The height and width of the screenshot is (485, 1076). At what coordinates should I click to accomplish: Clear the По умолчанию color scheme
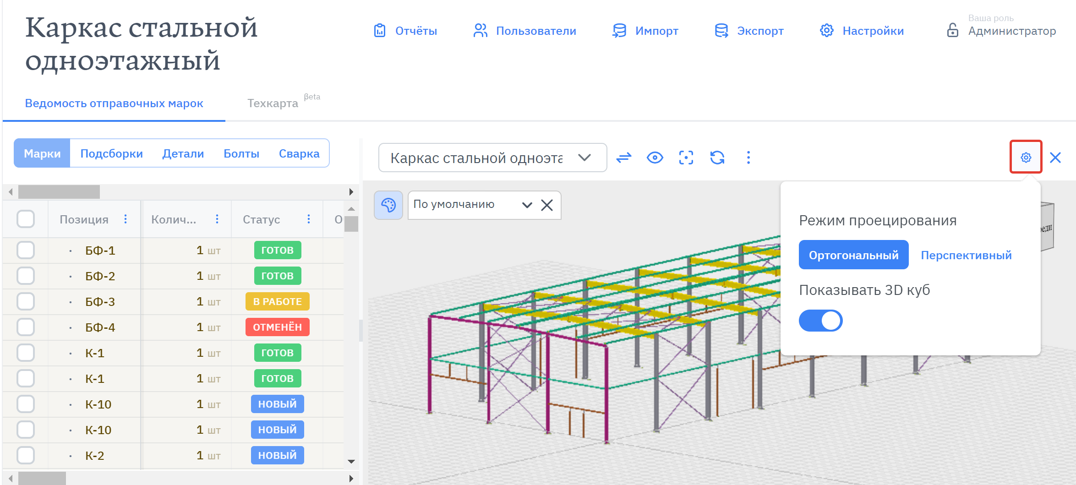(547, 205)
